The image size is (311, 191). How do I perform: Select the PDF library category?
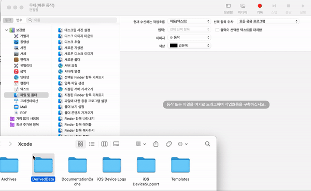pyautogui.click(x=23, y=113)
